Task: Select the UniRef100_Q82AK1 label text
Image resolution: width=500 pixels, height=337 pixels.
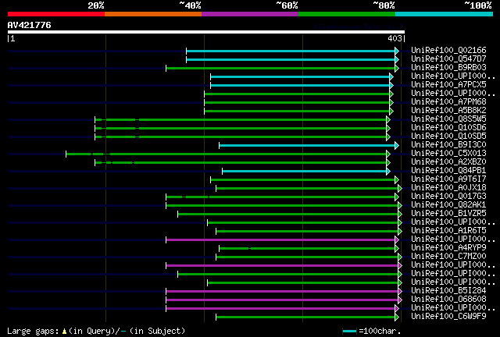Action: click(448, 205)
